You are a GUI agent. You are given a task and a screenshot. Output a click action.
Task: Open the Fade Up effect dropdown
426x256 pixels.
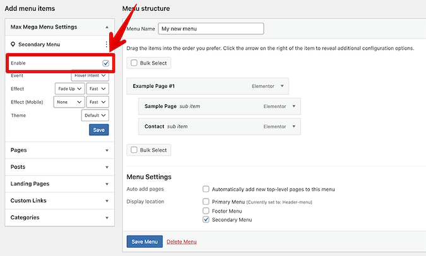tap(70, 88)
